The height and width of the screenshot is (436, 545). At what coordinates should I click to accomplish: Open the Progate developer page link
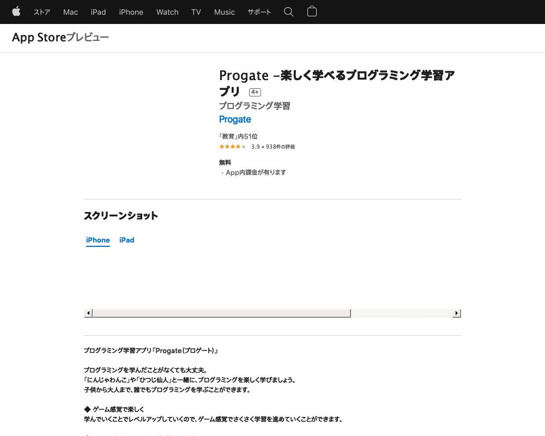pos(234,119)
